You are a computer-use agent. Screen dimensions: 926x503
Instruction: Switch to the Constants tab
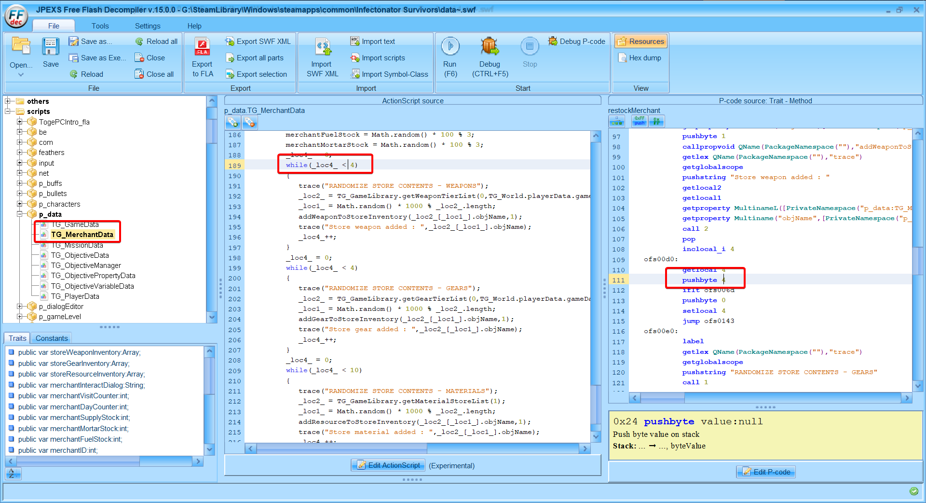tap(52, 338)
